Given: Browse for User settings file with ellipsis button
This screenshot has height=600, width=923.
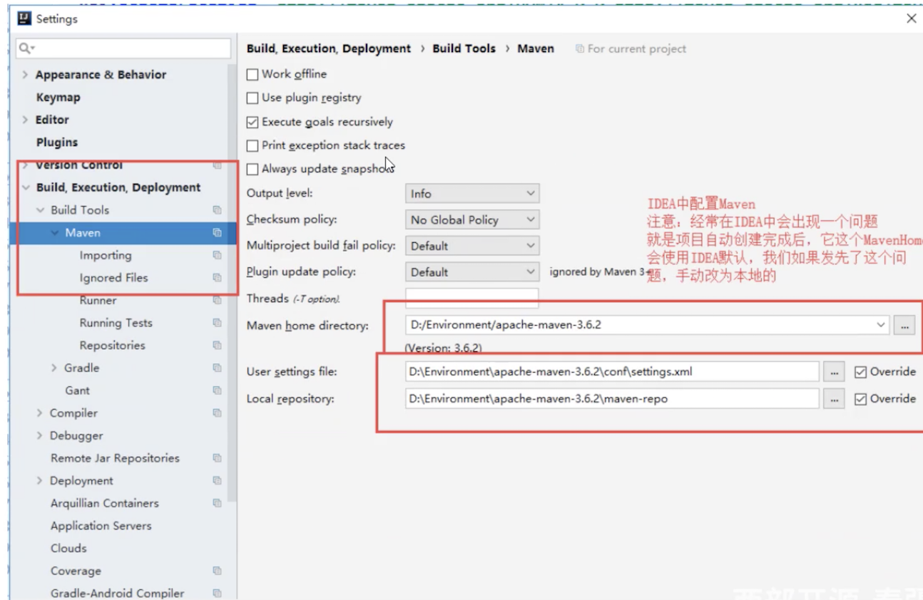Looking at the screenshot, I should 834,372.
